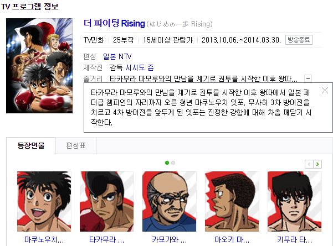
Task: Collapse the 줄거리 synopsis with minus icon
Action: tap(308, 78)
